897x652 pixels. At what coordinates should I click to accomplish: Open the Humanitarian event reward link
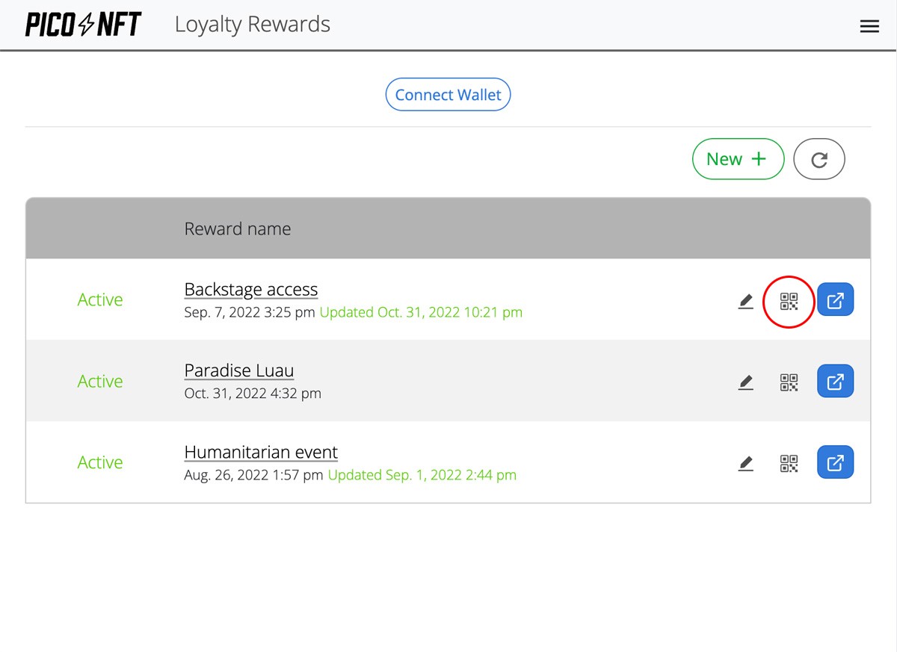[x=261, y=452]
